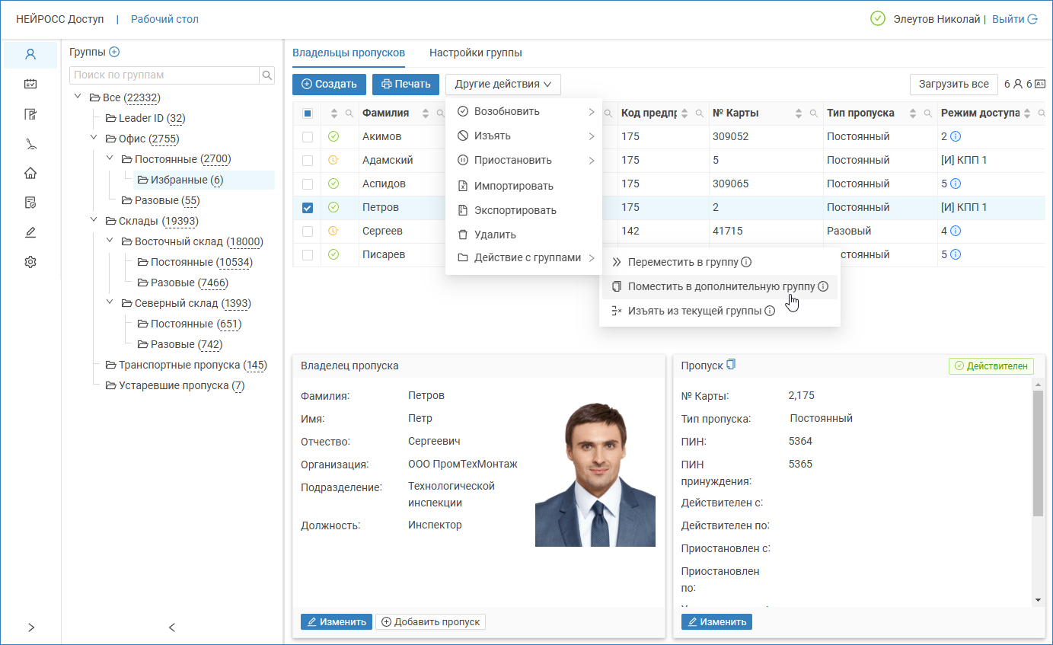
Task: Open settings gear in left sidebar
Action: [30, 262]
